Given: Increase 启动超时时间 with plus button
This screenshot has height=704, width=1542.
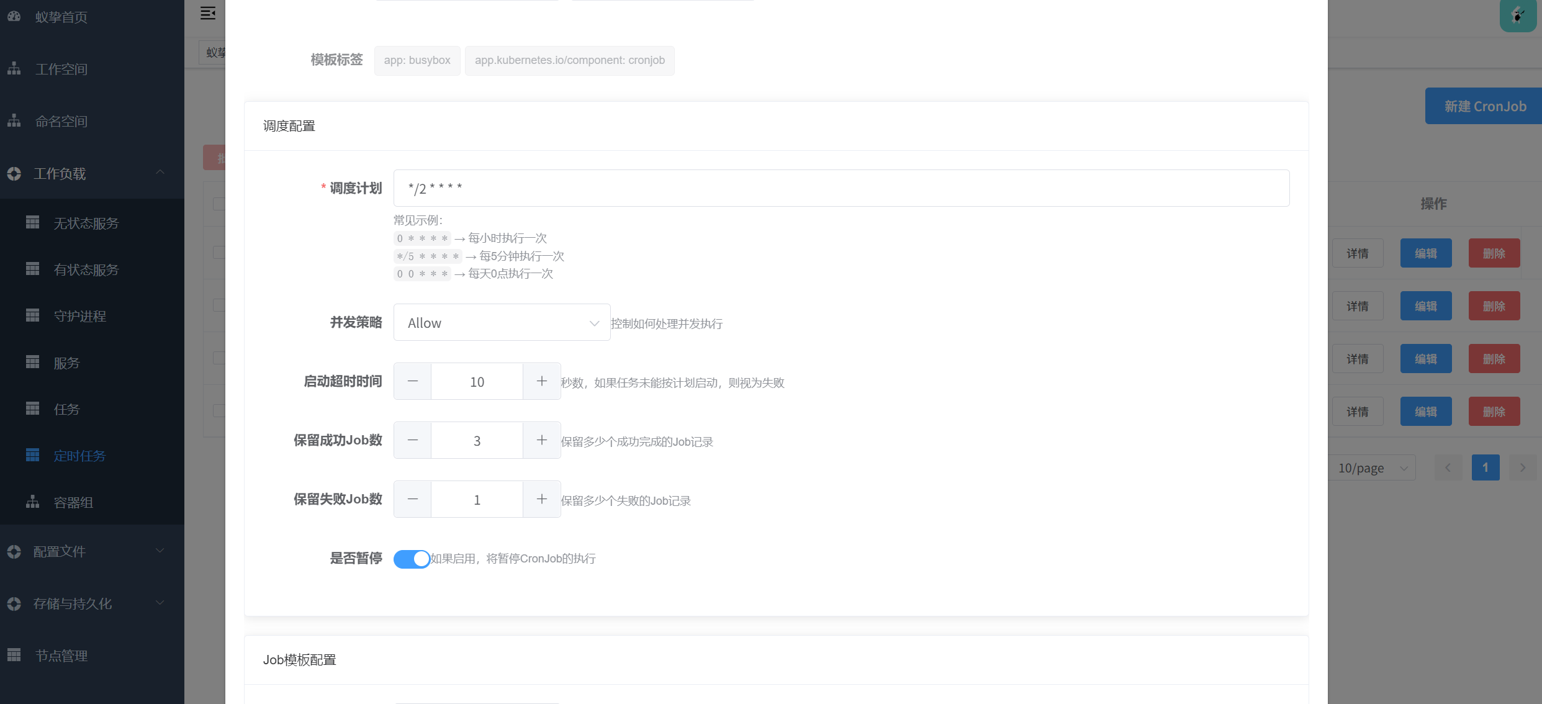Looking at the screenshot, I should coord(541,381).
